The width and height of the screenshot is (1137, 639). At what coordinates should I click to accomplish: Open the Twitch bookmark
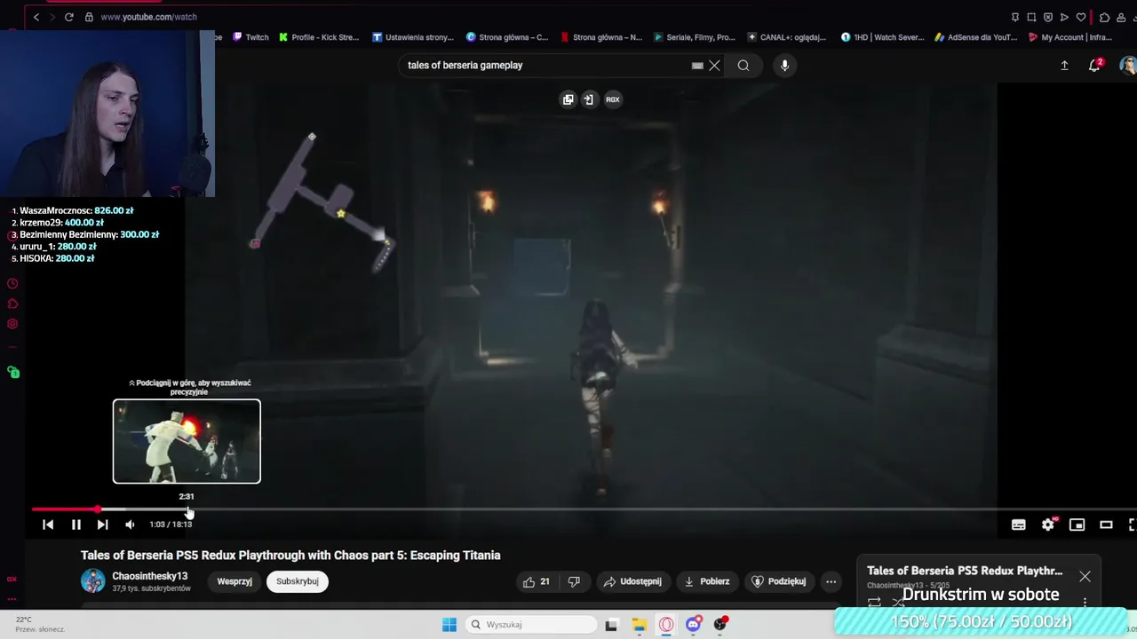coord(250,37)
